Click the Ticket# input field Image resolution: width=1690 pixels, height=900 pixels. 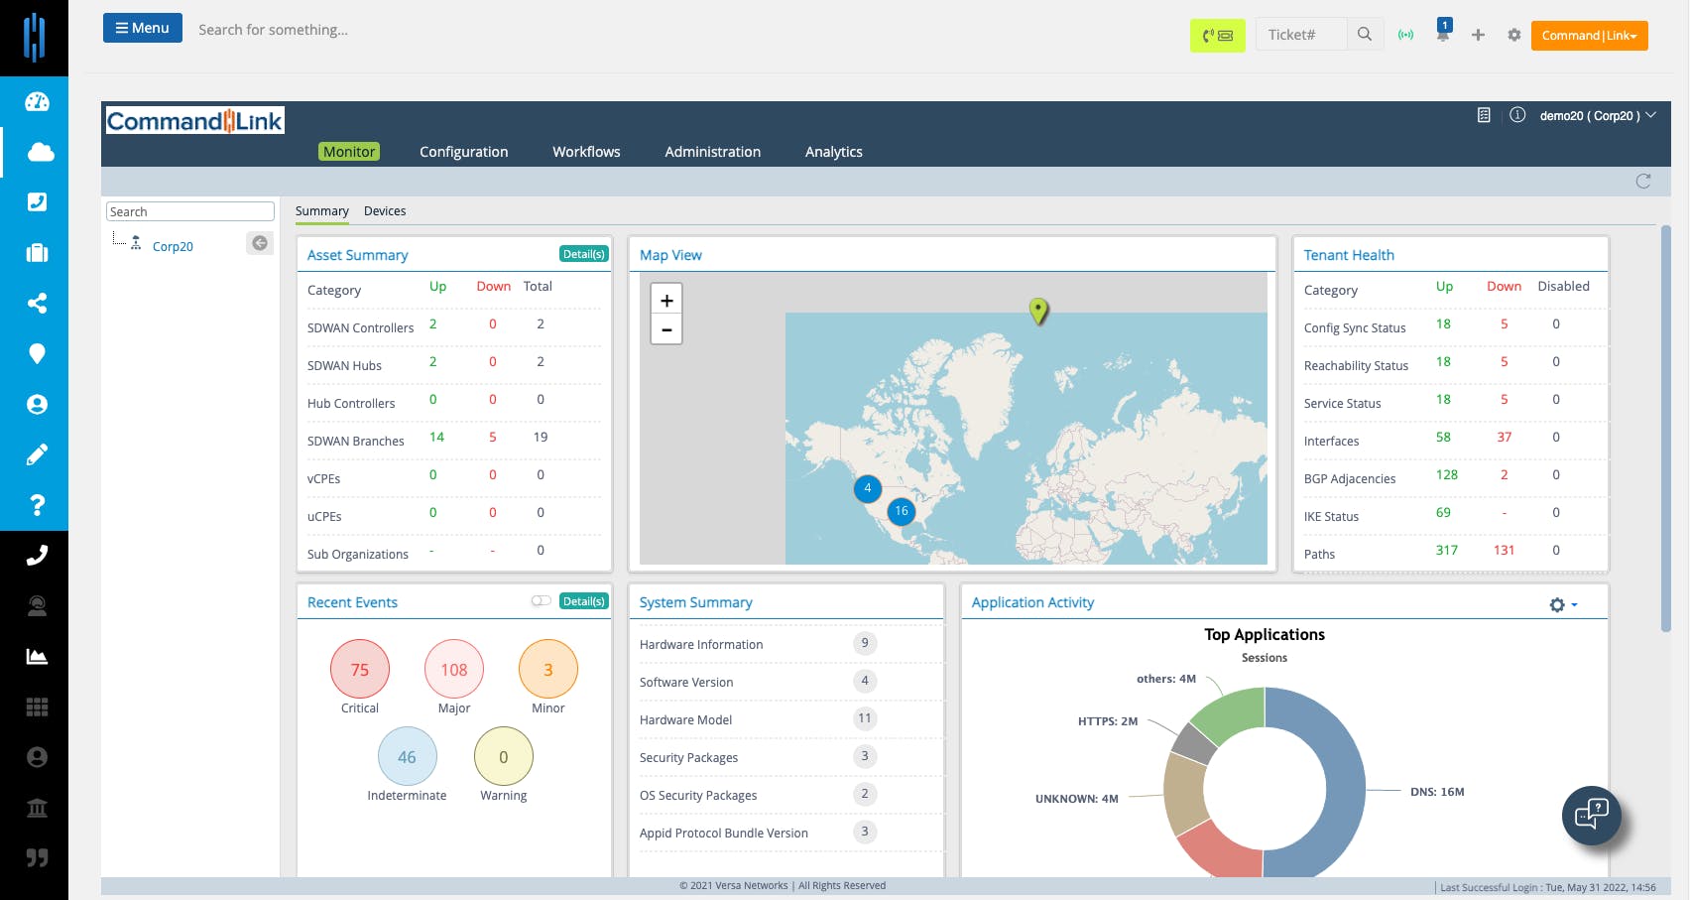click(x=1301, y=35)
